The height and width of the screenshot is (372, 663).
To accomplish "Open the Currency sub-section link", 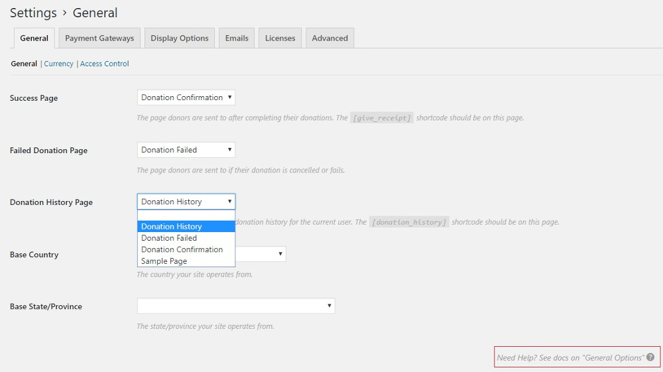I will pos(58,64).
